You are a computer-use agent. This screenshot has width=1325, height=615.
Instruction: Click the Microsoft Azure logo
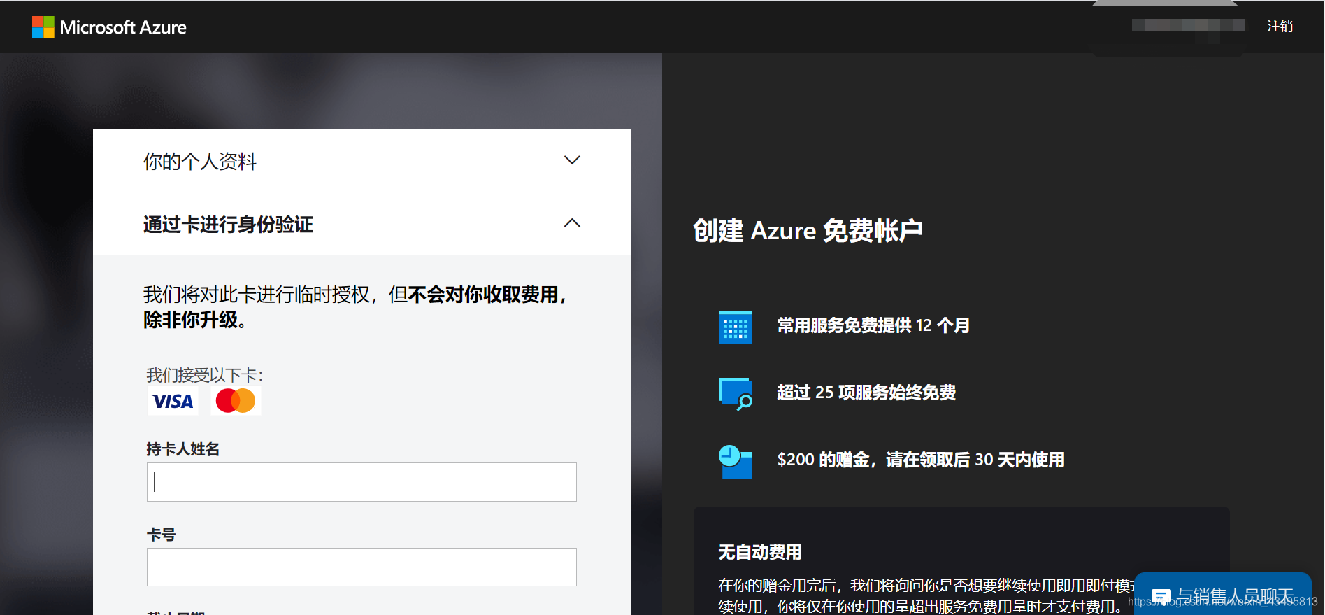click(109, 27)
